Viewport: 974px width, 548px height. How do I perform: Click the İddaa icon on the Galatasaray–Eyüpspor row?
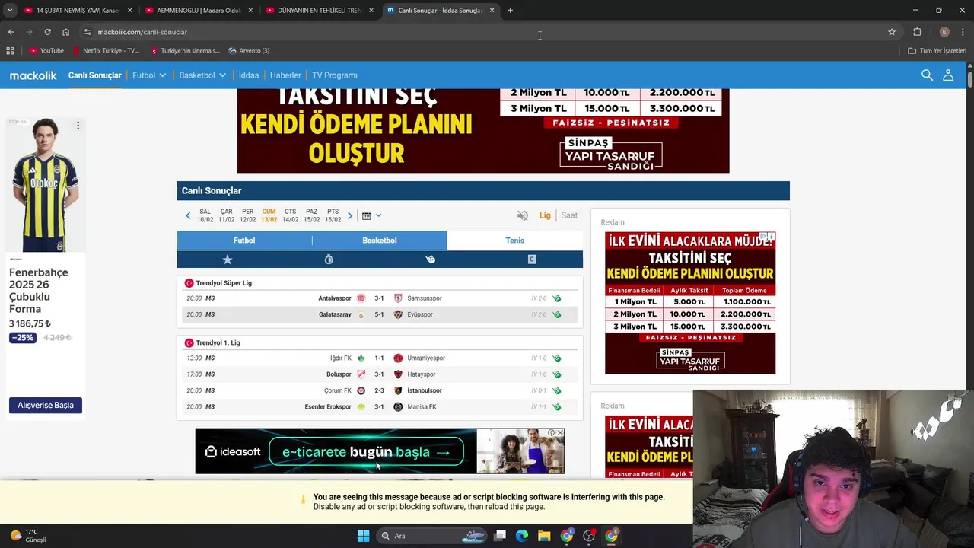click(x=557, y=314)
